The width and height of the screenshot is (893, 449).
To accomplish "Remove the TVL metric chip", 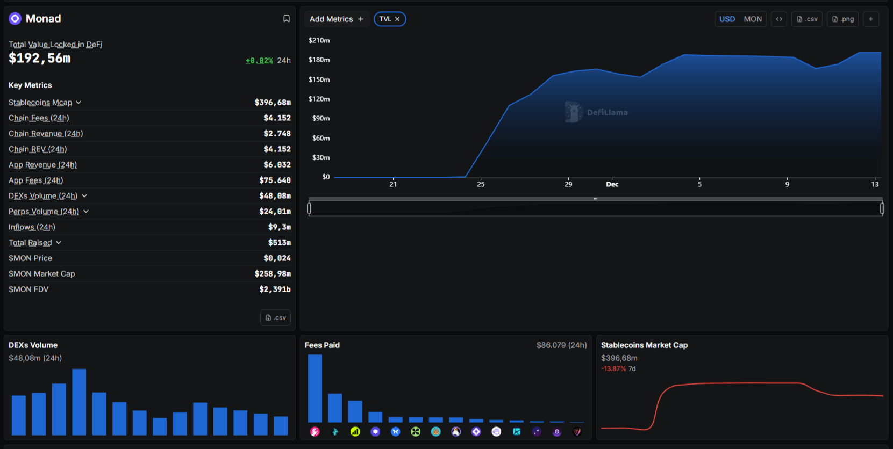I will [397, 19].
